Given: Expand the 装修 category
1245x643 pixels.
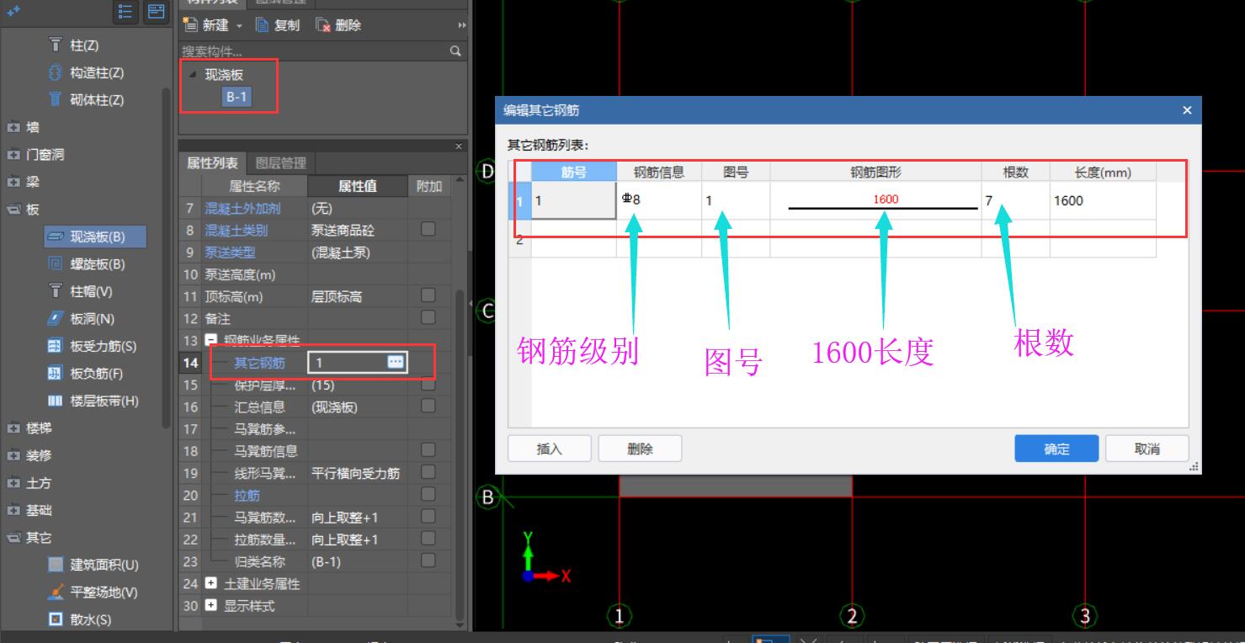Looking at the screenshot, I should pos(13,455).
